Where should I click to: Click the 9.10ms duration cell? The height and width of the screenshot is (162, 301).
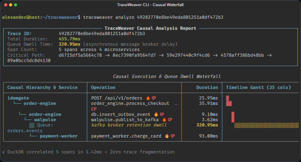click(210, 114)
